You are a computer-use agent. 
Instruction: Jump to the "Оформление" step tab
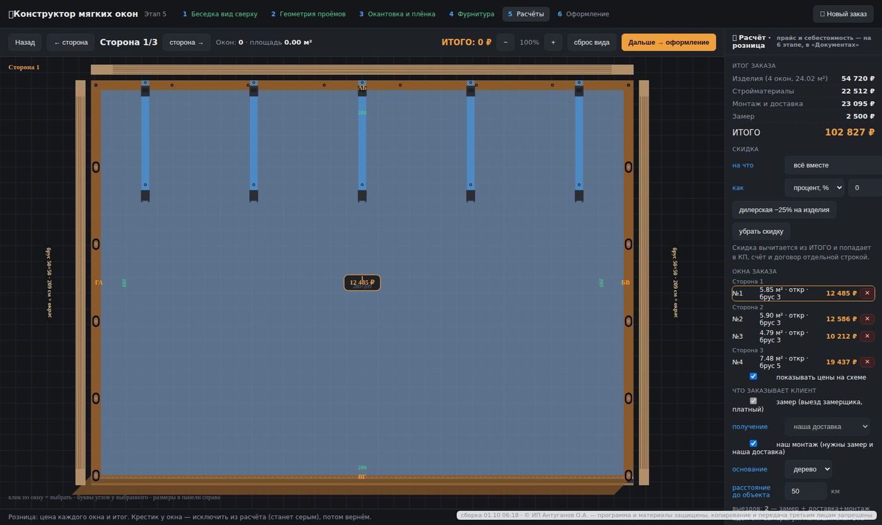pyautogui.click(x=583, y=14)
